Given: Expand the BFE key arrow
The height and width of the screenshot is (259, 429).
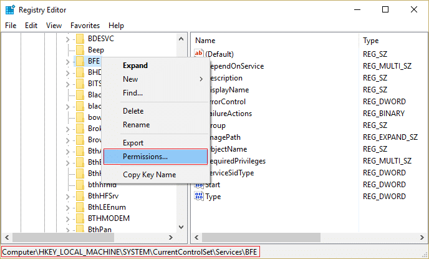Looking at the screenshot, I should coord(67,61).
